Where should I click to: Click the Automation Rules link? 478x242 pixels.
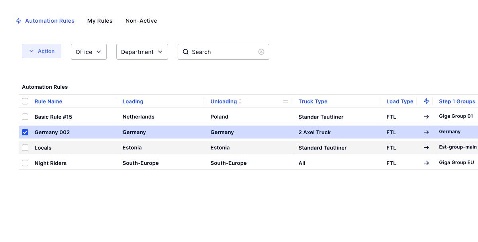50,20
